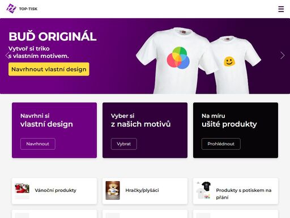290x218 pixels.
Task: Click the TOP-TISK logo icon
Action: pyautogui.click(x=11, y=9)
